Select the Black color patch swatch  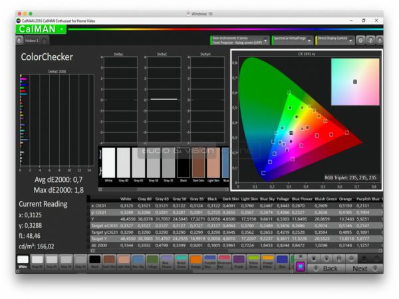click(x=95, y=262)
